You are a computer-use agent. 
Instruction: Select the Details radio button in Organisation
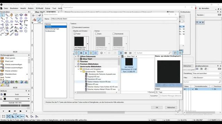click(x=168, y=12)
